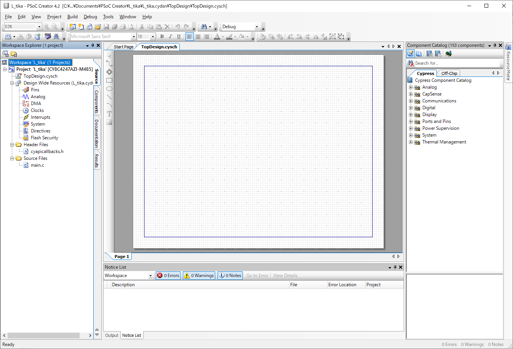
Task: Click the Print icon in the toolbar
Action: click(123, 27)
